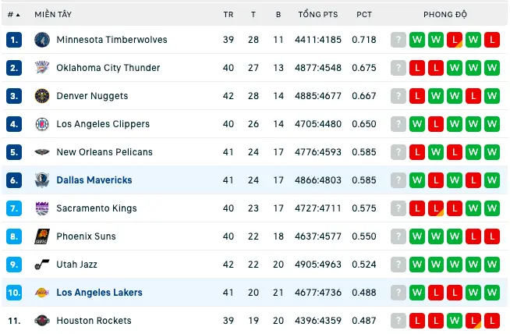Viewport: 510px width, 334px height.
Task: Sort the table by PCT column
Action: [x=364, y=15]
